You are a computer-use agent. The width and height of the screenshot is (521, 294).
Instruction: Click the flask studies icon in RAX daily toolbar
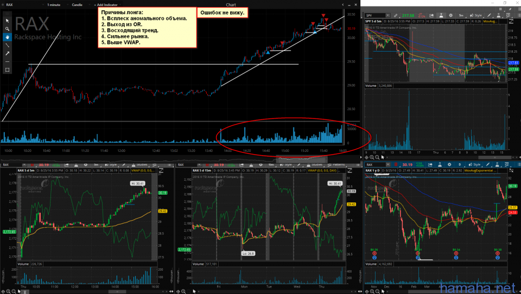click(x=440, y=165)
